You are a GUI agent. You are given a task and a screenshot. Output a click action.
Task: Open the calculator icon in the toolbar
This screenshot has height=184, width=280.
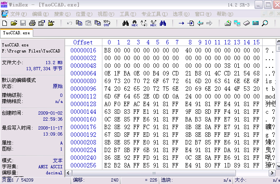coord(256,23)
